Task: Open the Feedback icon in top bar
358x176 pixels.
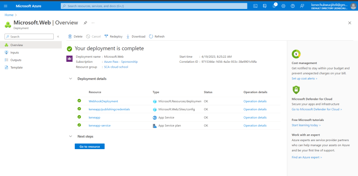Action: [x=302, y=6]
